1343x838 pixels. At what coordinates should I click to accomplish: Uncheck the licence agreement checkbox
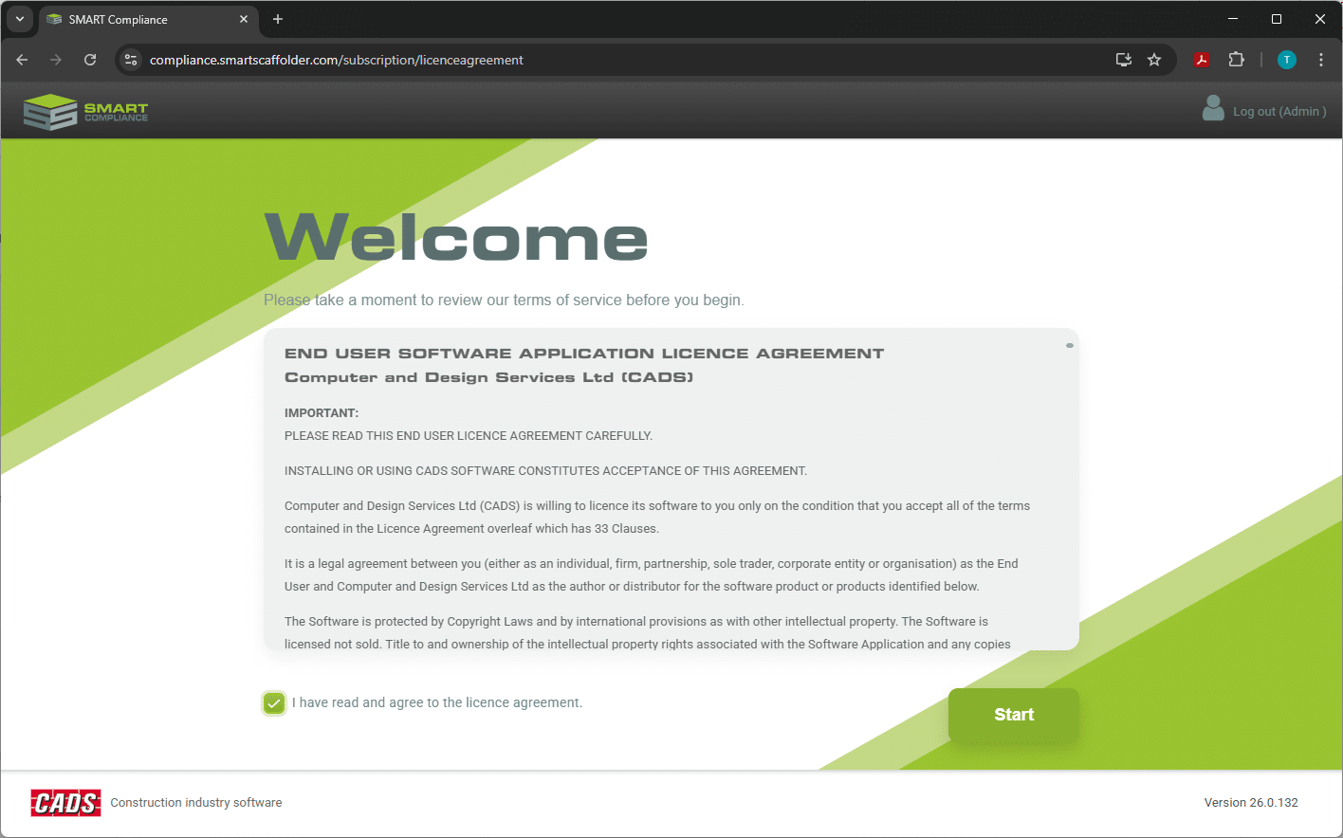[x=274, y=703]
